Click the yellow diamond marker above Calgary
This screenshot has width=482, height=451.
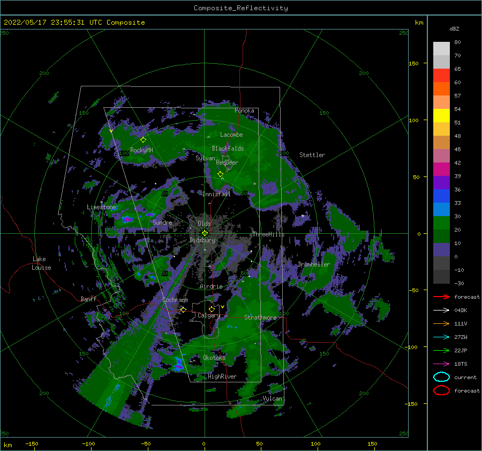pos(212,308)
